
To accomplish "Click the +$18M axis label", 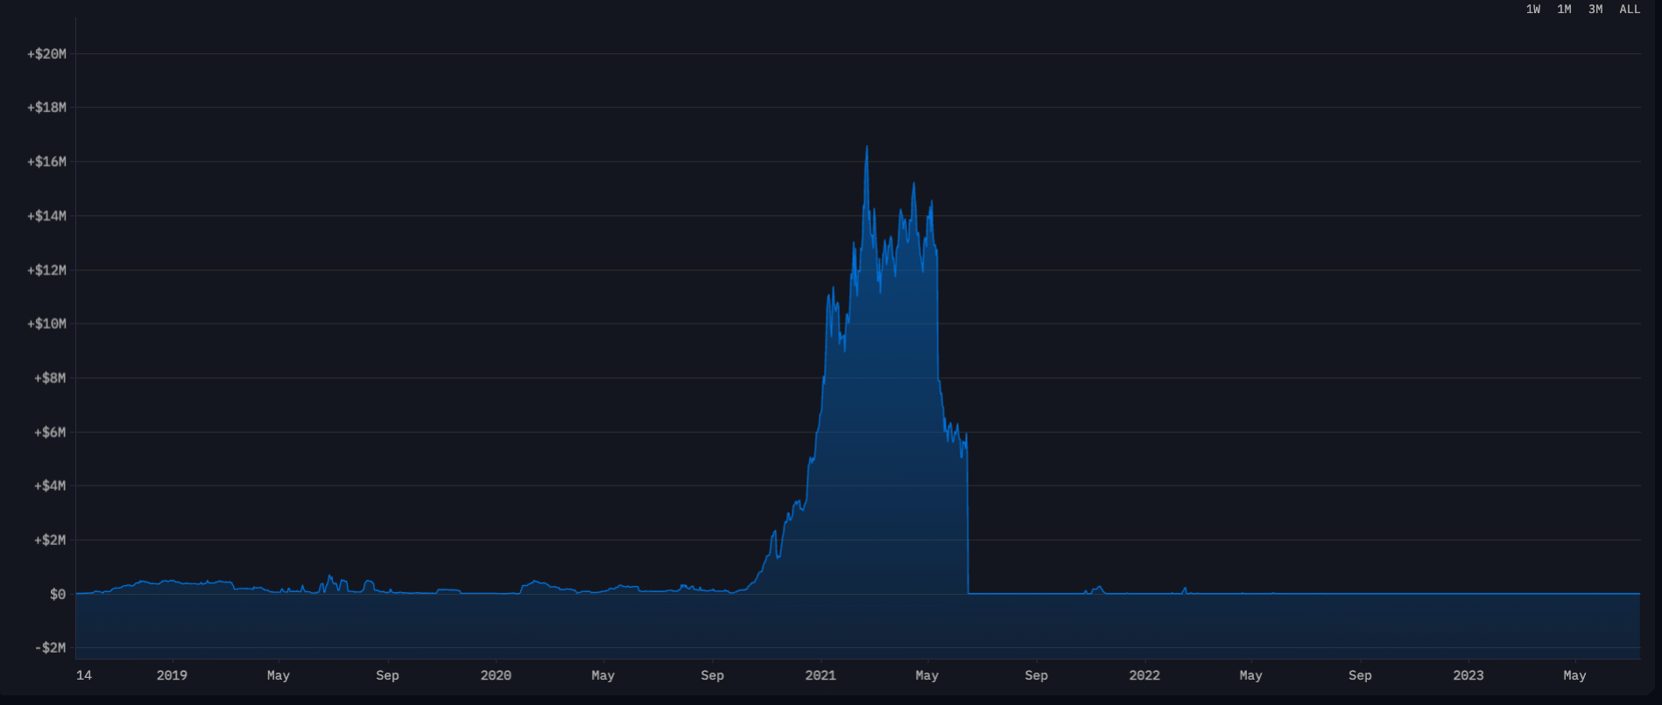I will point(46,108).
